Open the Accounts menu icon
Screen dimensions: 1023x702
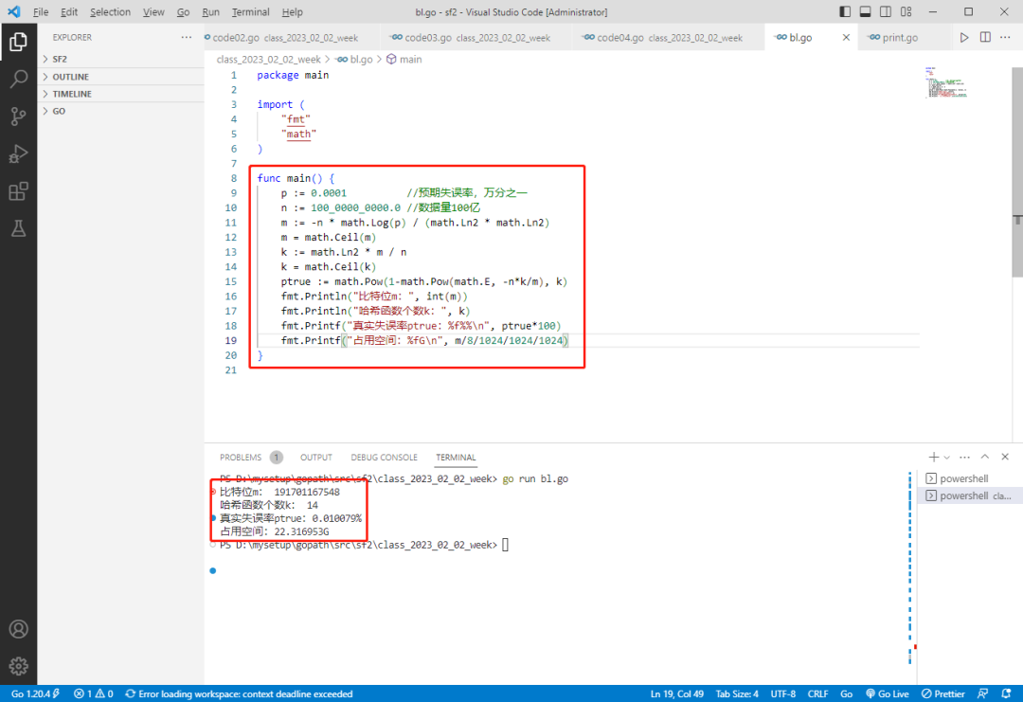click(18, 629)
